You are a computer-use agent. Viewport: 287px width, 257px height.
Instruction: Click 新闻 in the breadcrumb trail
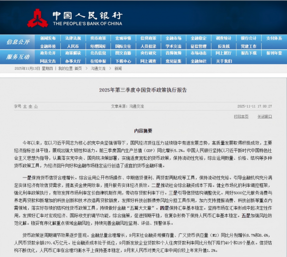tap(118, 68)
